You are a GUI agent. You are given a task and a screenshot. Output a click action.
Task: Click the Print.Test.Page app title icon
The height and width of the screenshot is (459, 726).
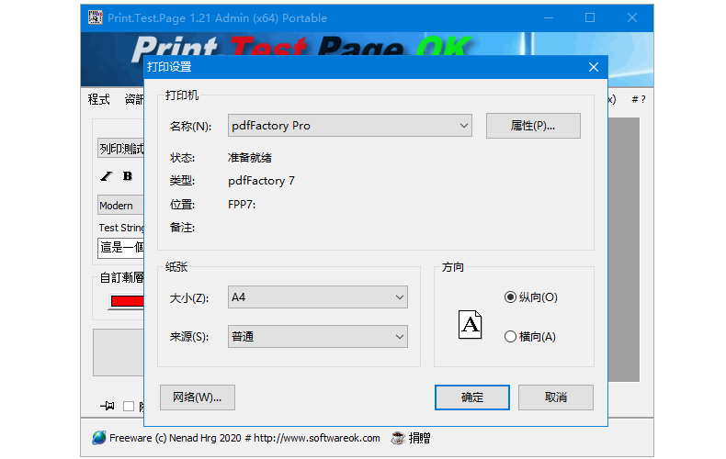(96, 17)
